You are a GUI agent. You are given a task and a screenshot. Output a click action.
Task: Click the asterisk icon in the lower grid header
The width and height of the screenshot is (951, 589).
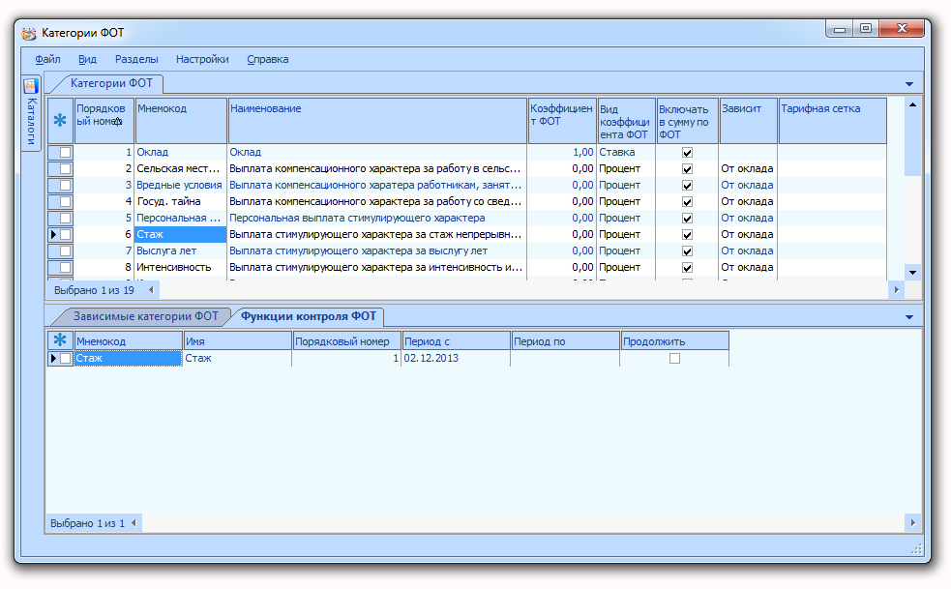pos(60,339)
